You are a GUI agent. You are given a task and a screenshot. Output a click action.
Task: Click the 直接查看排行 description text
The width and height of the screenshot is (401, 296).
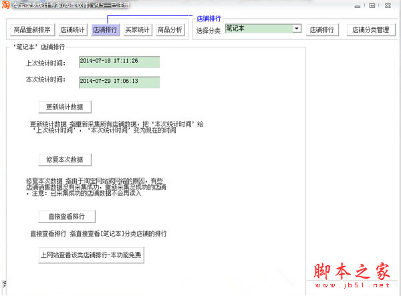pos(98,234)
